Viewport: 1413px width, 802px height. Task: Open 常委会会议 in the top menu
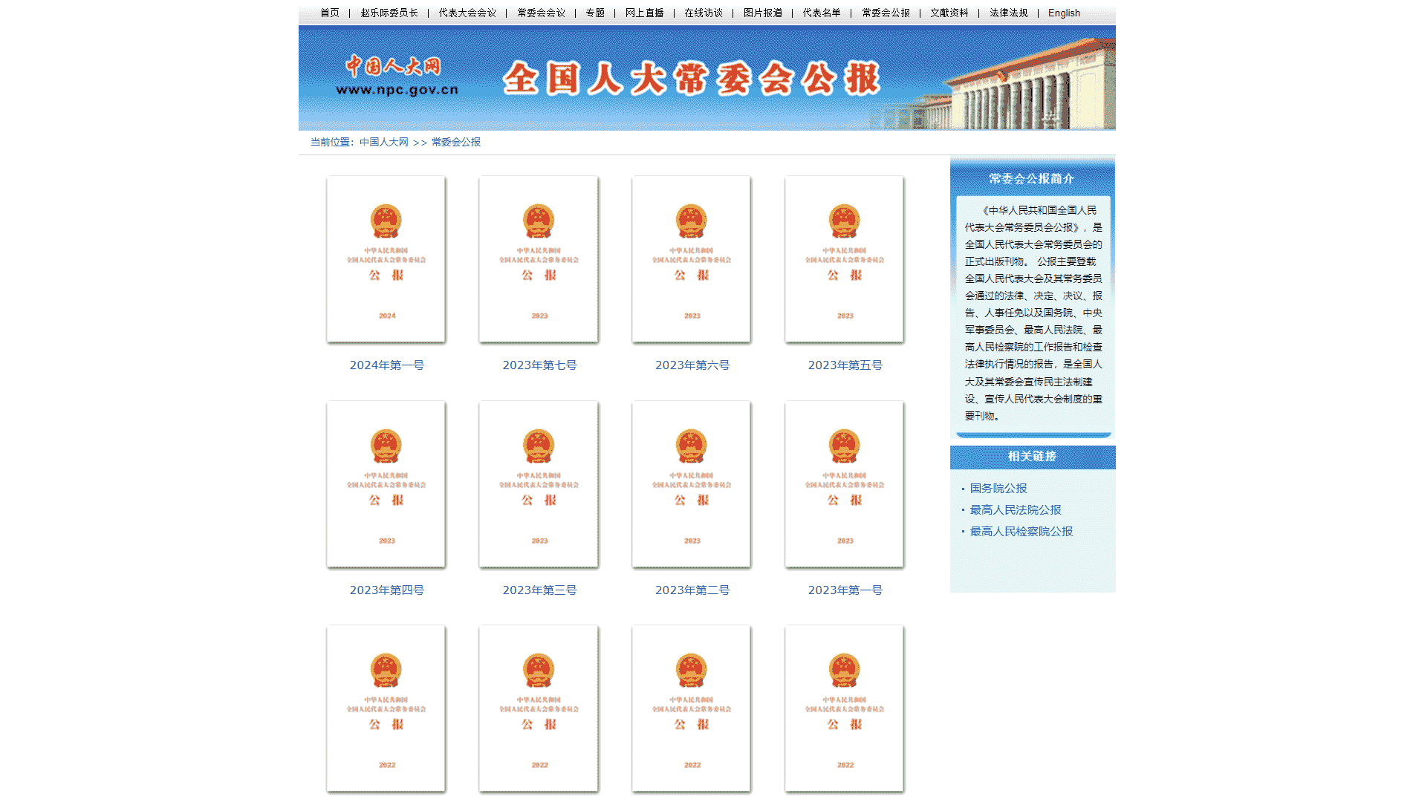pos(541,13)
